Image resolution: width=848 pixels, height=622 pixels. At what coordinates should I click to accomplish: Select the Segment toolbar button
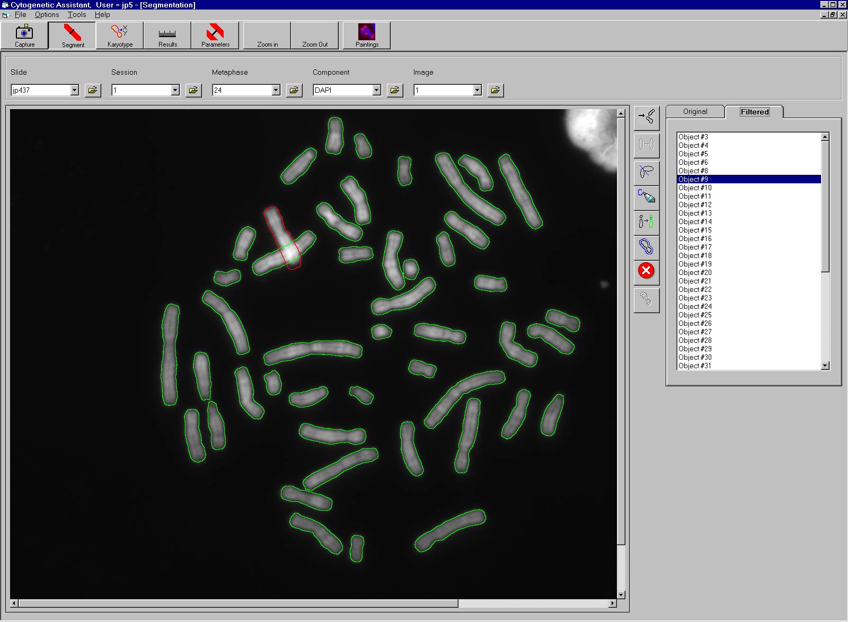[73, 35]
